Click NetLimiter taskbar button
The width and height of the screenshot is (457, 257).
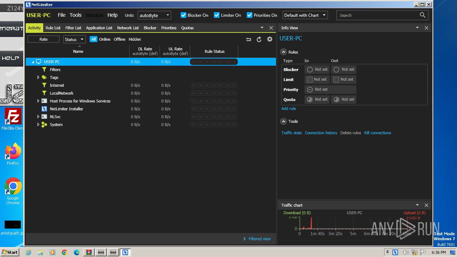(125, 252)
